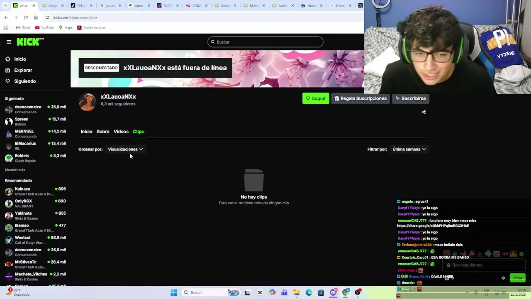Open Windows Start button

point(174,292)
